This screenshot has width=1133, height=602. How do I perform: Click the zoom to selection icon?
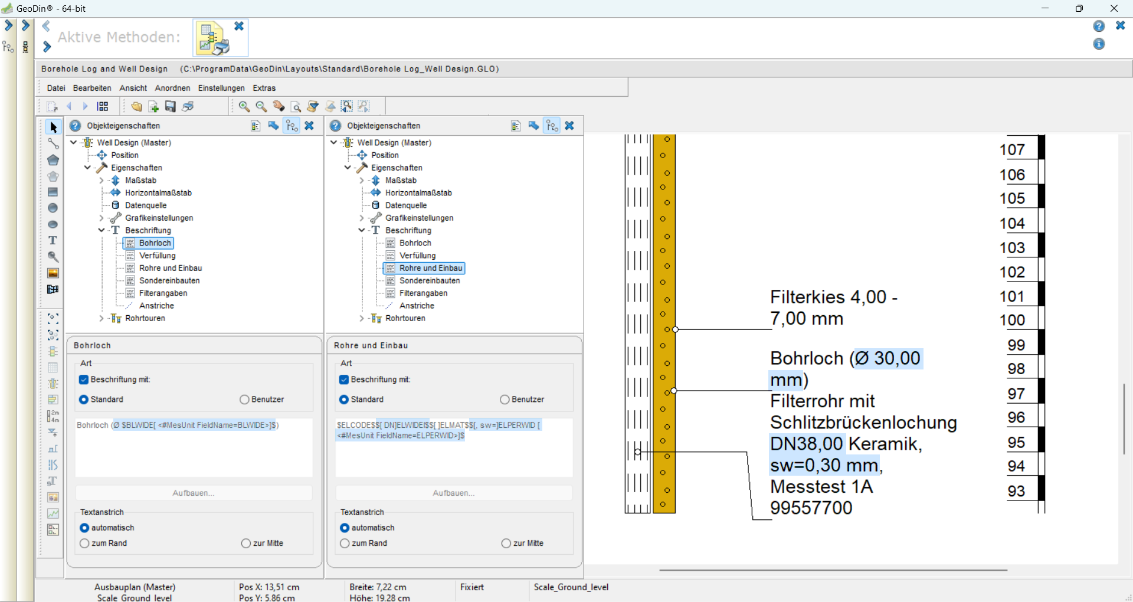pos(347,106)
